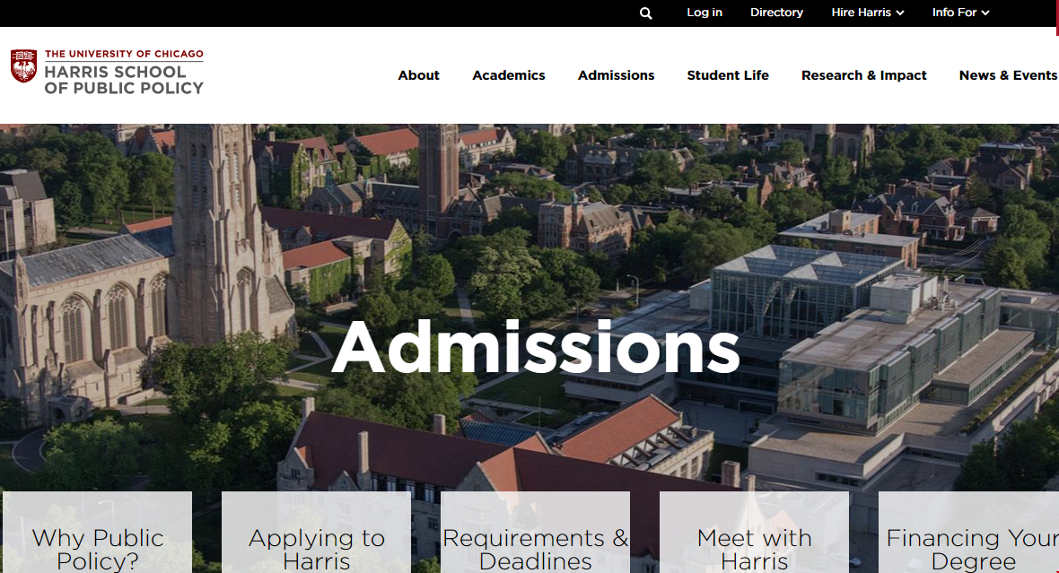The height and width of the screenshot is (573, 1059).
Task: Open the Requirements & Deadlines card
Action: coord(535,533)
